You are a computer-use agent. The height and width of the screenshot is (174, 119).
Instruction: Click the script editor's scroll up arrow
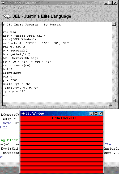tap(114, 24)
